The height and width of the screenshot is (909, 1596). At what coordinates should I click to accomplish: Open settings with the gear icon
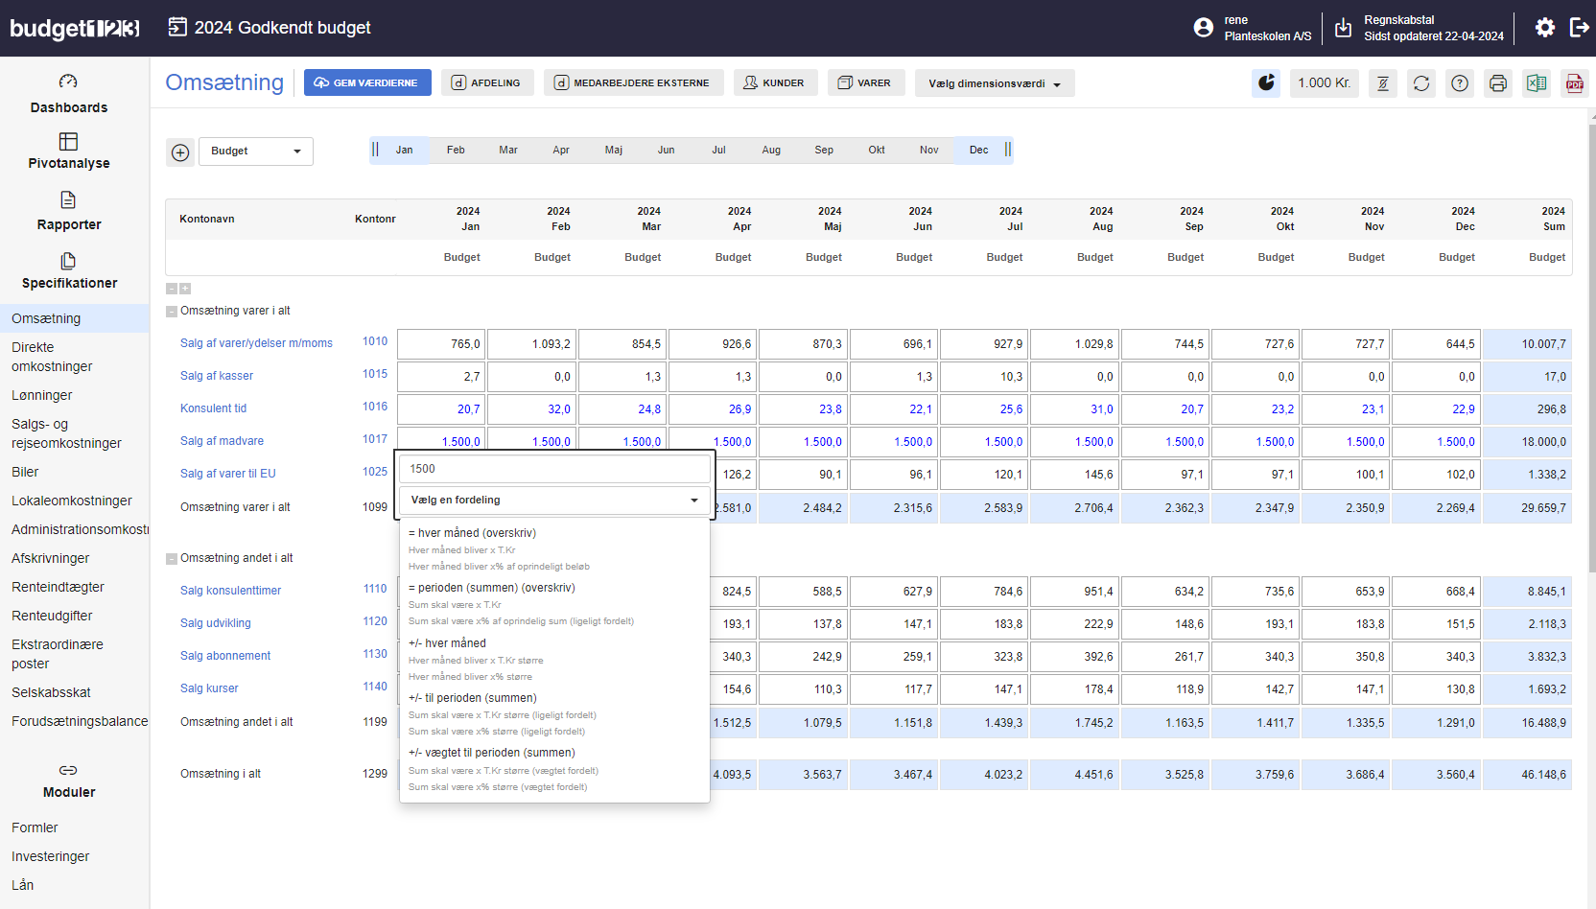point(1544,28)
